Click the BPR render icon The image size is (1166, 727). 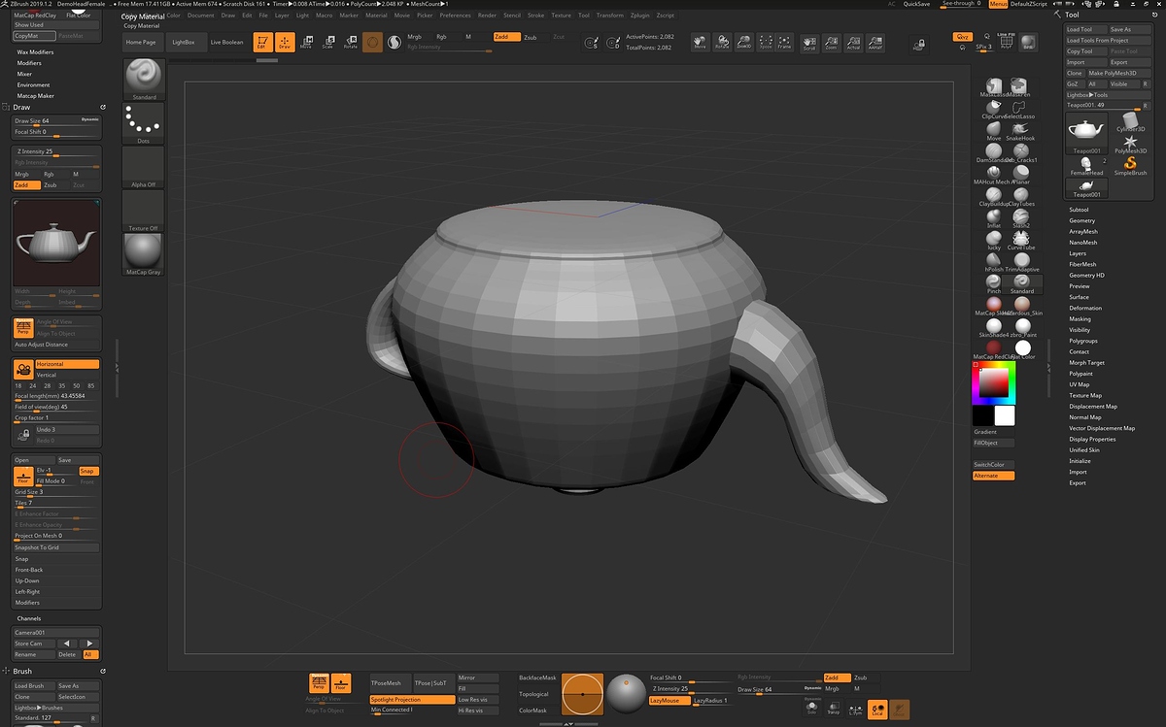1028,42
